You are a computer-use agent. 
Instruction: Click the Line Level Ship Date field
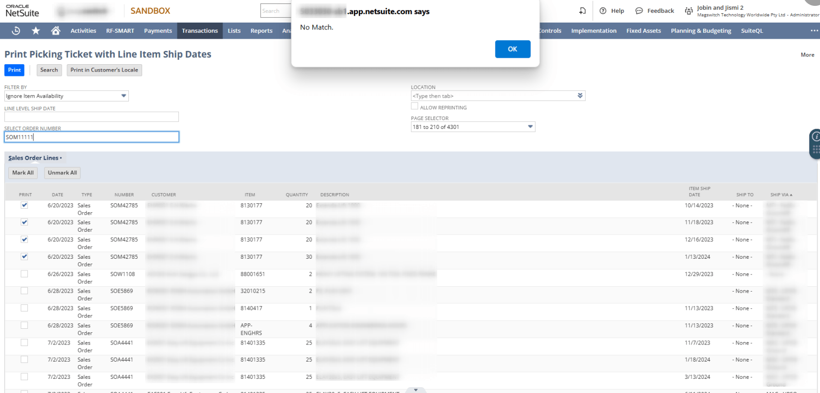pos(92,117)
